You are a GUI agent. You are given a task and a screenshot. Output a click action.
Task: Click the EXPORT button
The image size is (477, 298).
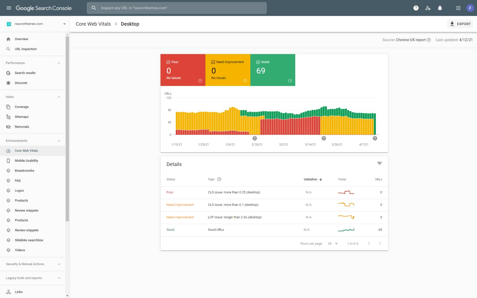click(460, 24)
